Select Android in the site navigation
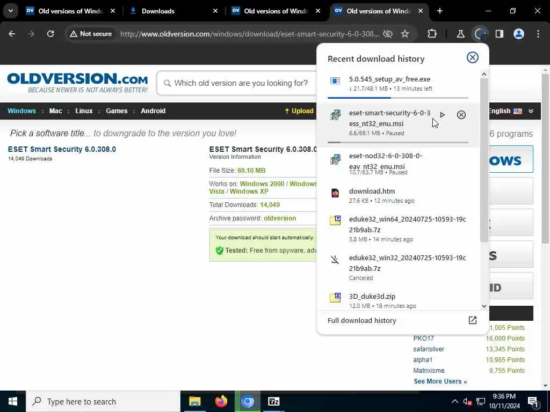The image size is (550, 412). click(153, 111)
